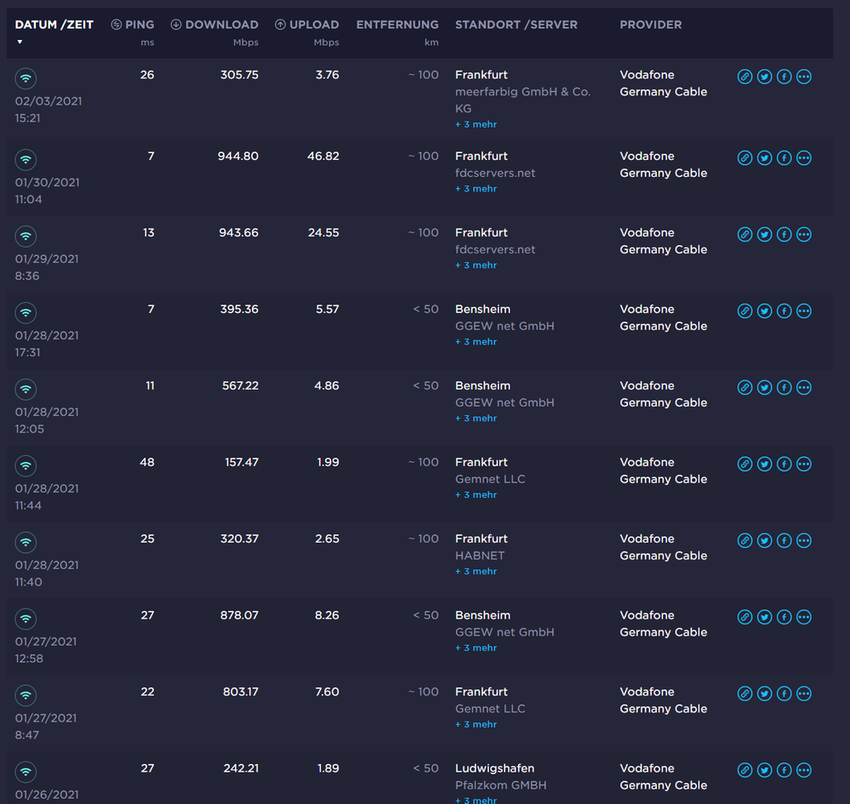This screenshot has width=850, height=804.
Task: Expand '+ 3 mehr' for 01/30/2021 fdcservers.net
Action: (x=476, y=189)
